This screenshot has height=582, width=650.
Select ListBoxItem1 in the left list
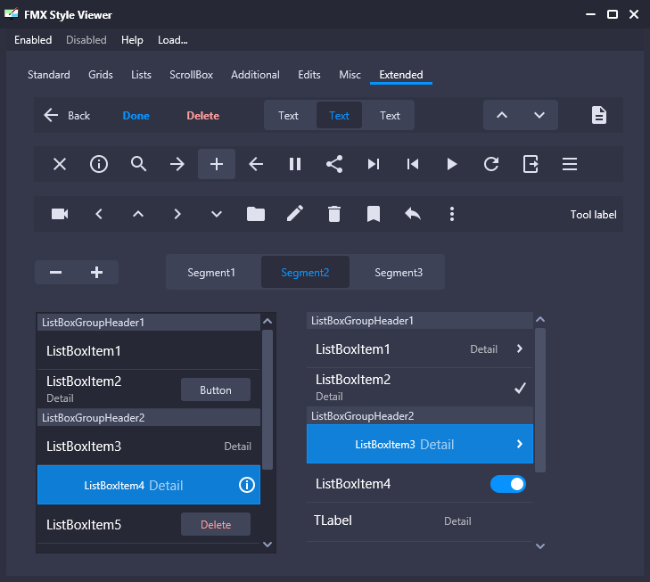point(148,350)
